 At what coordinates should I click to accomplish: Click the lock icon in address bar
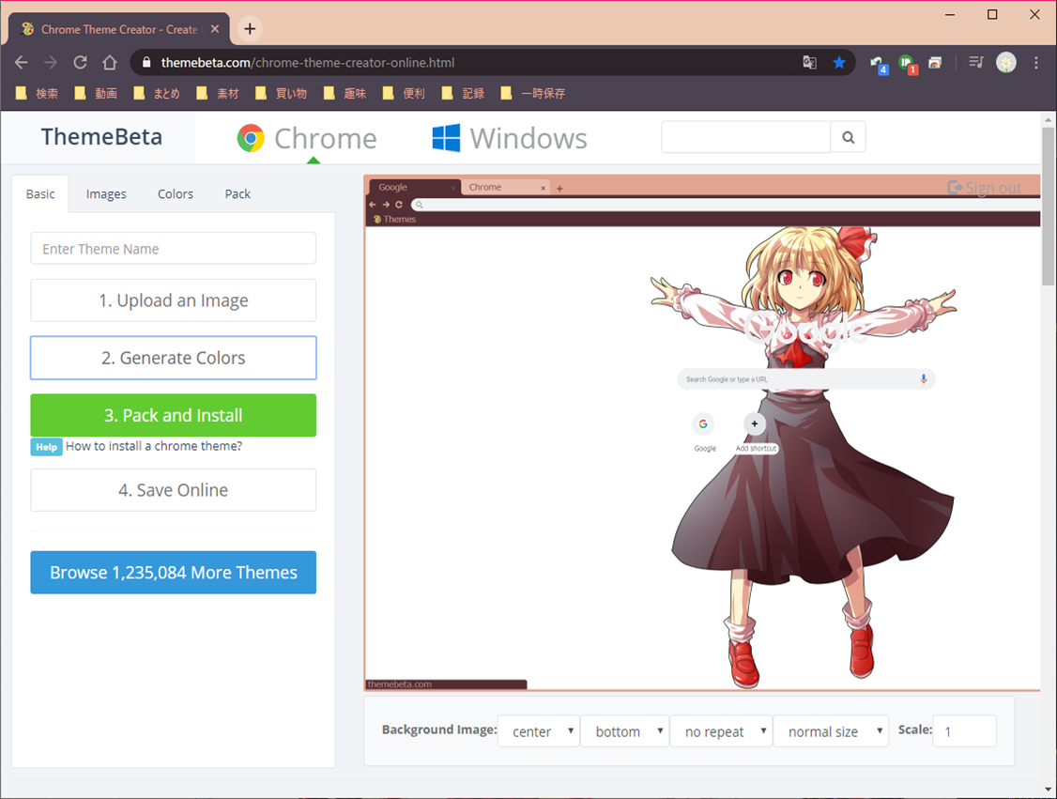146,63
